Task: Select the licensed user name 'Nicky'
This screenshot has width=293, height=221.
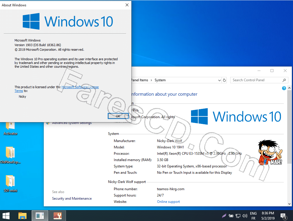Action: [x=22, y=97]
